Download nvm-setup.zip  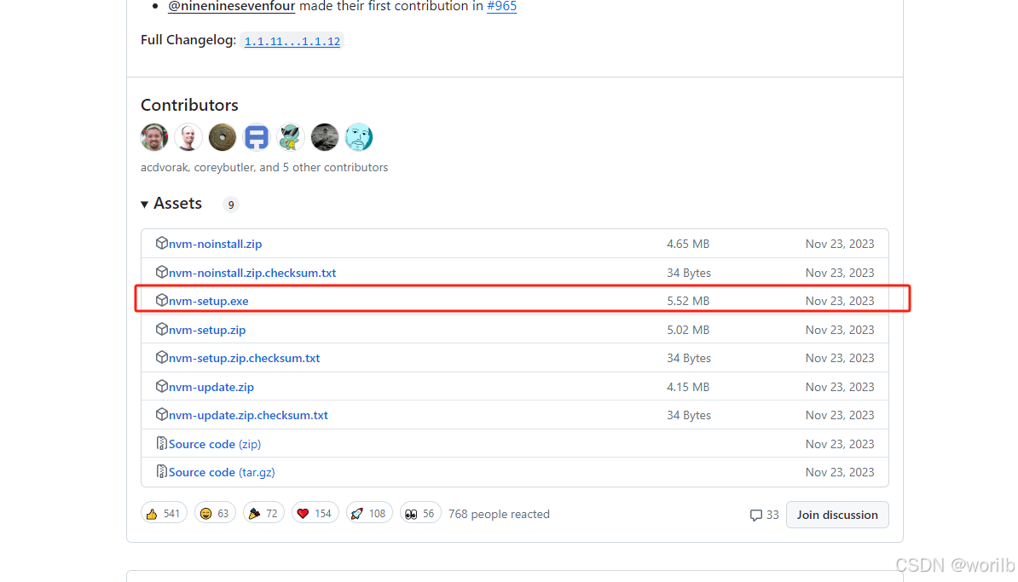click(207, 330)
